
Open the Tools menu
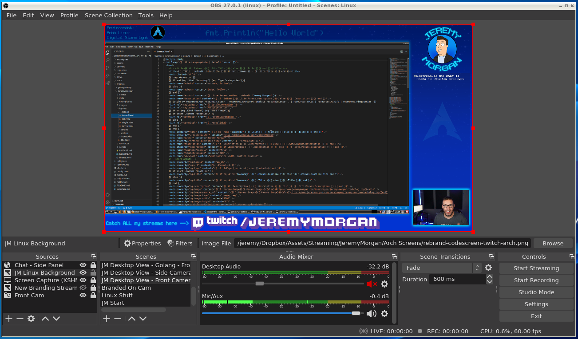click(x=146, y=15)
